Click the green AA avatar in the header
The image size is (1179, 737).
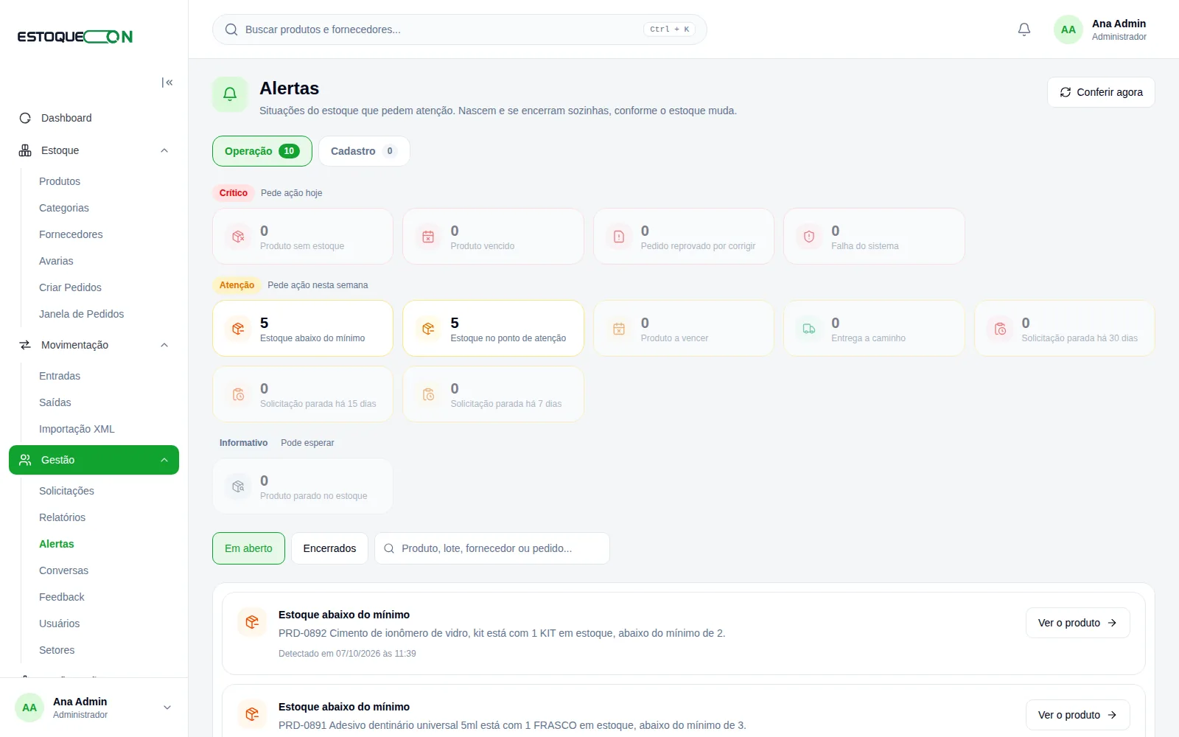point(1068,29)
